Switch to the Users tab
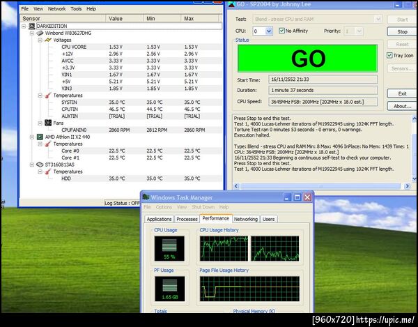418x327 pixels. click(x=268, y=219)
